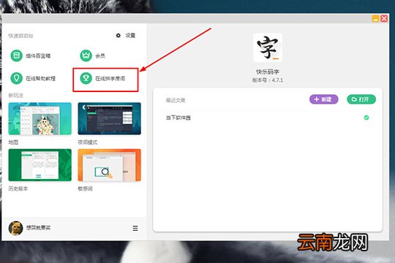
Task: Open the 在线拼字房间 trophy icon
Action: 86,78
